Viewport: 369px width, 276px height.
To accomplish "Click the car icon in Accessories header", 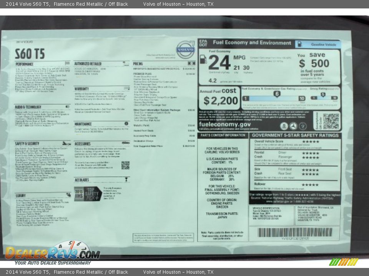I will [125, 143].
